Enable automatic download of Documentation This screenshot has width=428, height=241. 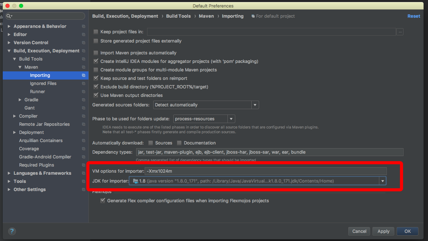[x=179, y=143]
